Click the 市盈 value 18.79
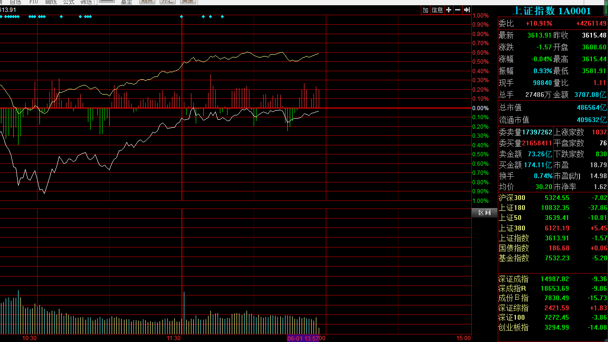Image resolution: width=608 pixels, height=342 pixels. point(598,165)
